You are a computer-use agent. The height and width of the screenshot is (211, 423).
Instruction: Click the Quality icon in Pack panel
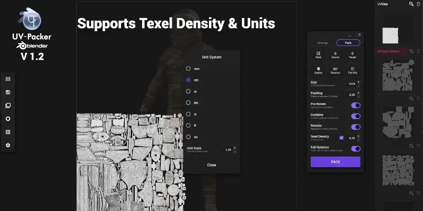click(x=318, y=69)
